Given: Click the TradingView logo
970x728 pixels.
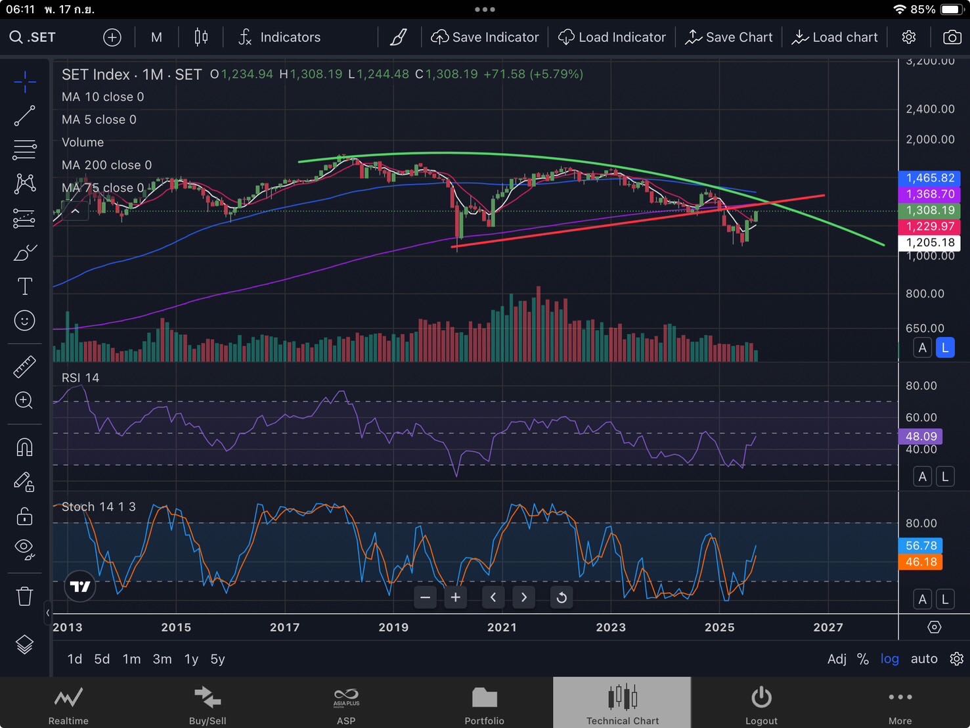Looking at the screenshot, I should [x=80, y=586].
